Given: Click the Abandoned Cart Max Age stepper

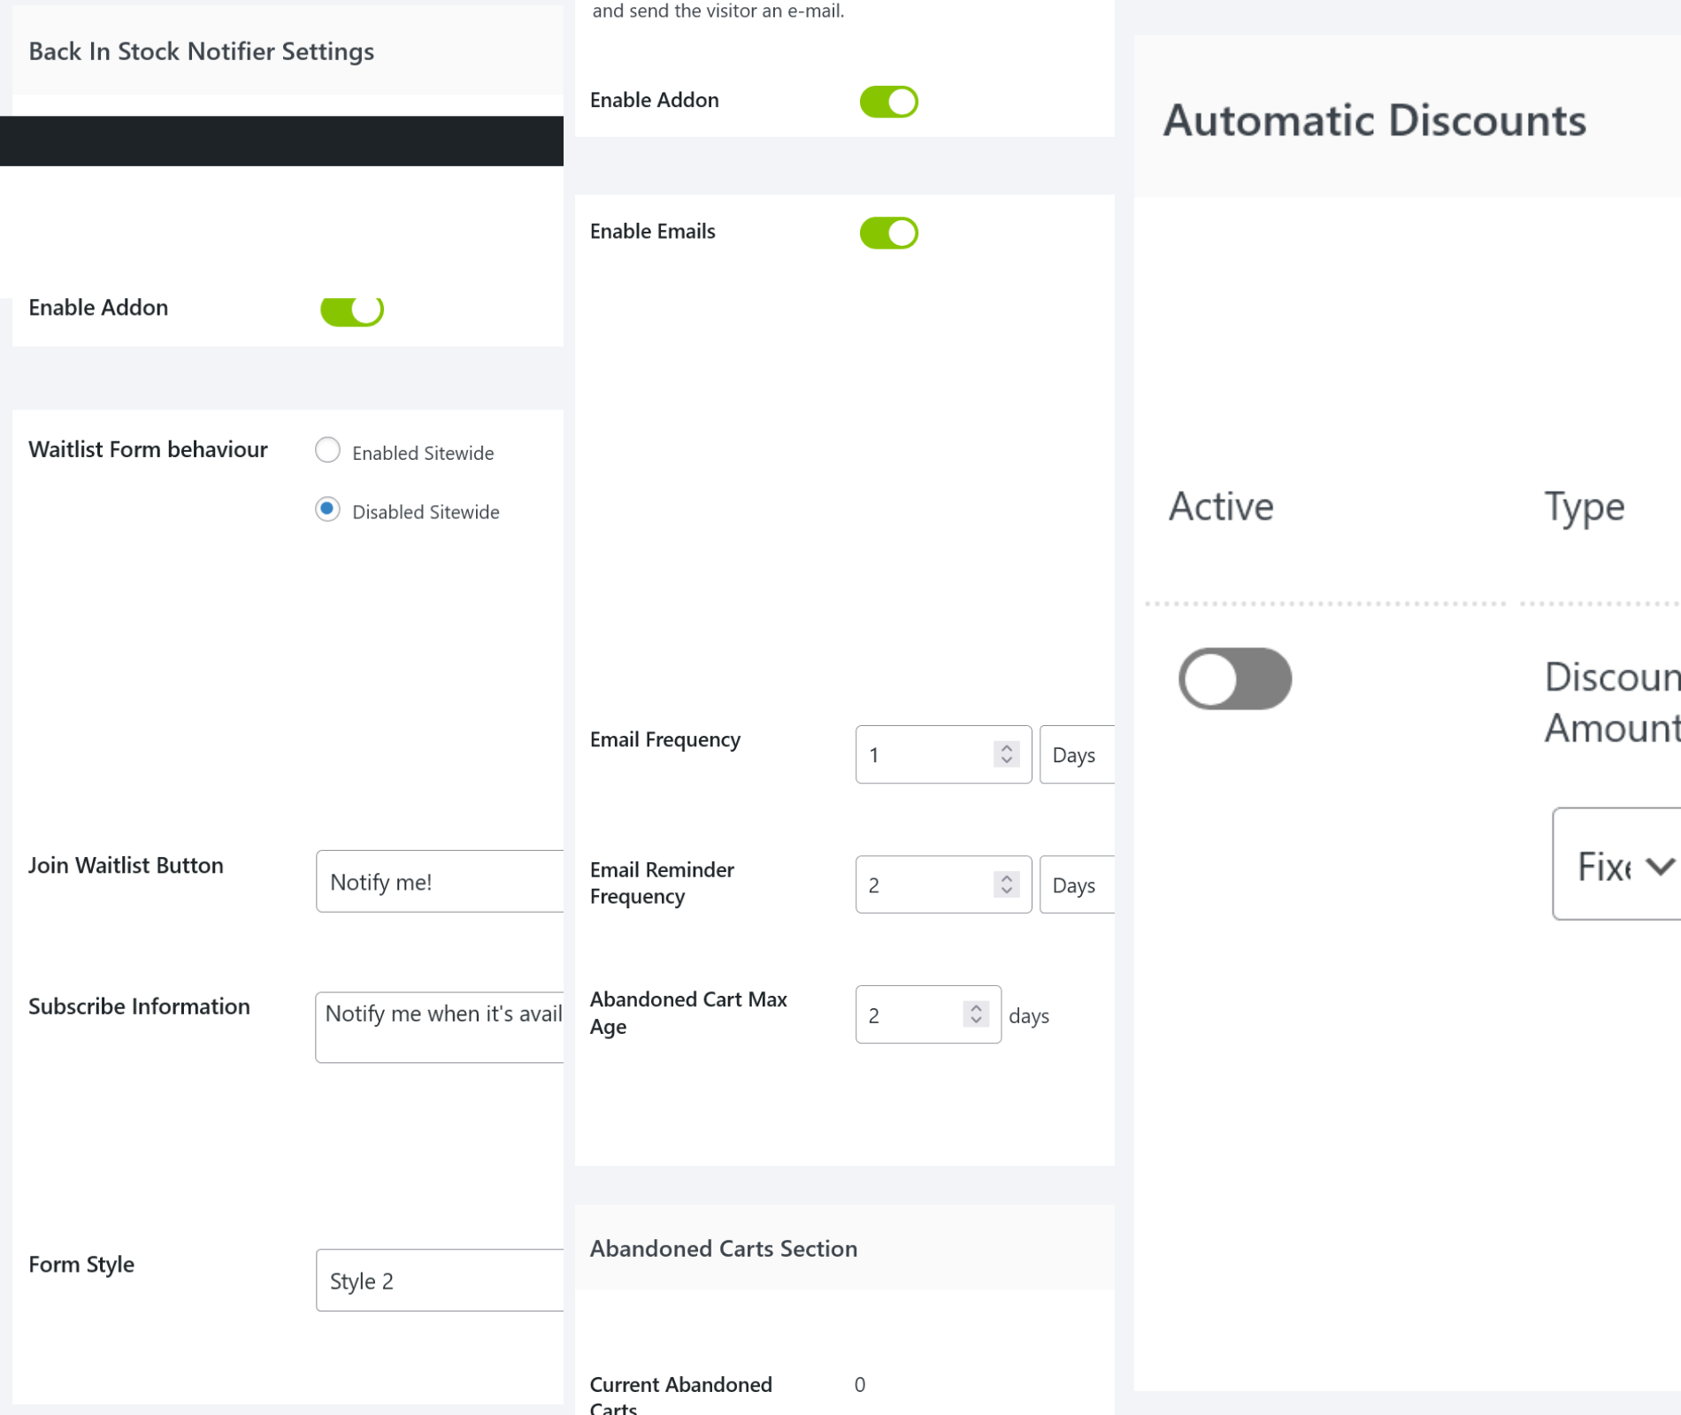Looking at the screenshot, I should 975,1014.
